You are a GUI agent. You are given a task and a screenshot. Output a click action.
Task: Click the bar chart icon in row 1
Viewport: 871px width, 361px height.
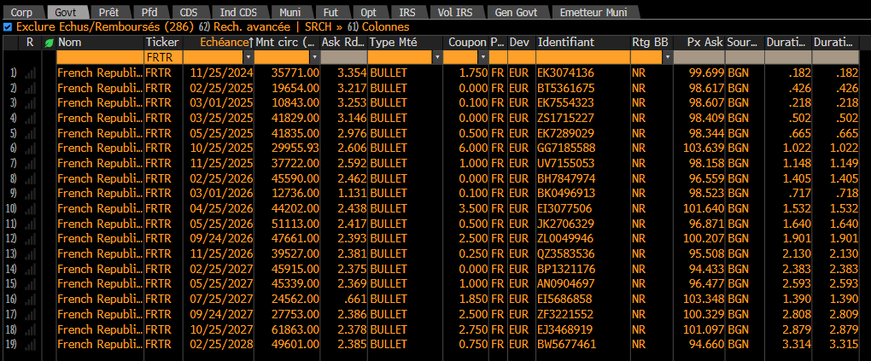coord(30,73)
